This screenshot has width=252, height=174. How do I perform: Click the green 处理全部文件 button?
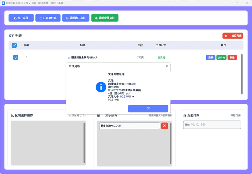pyautogui.click(x=105, y=18)
